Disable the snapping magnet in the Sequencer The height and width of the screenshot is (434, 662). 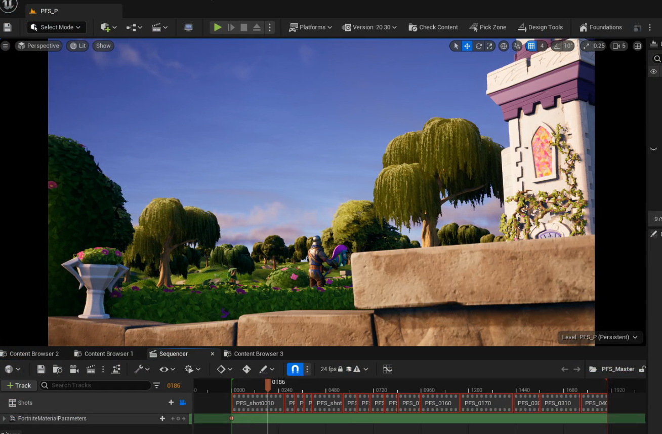295,369
